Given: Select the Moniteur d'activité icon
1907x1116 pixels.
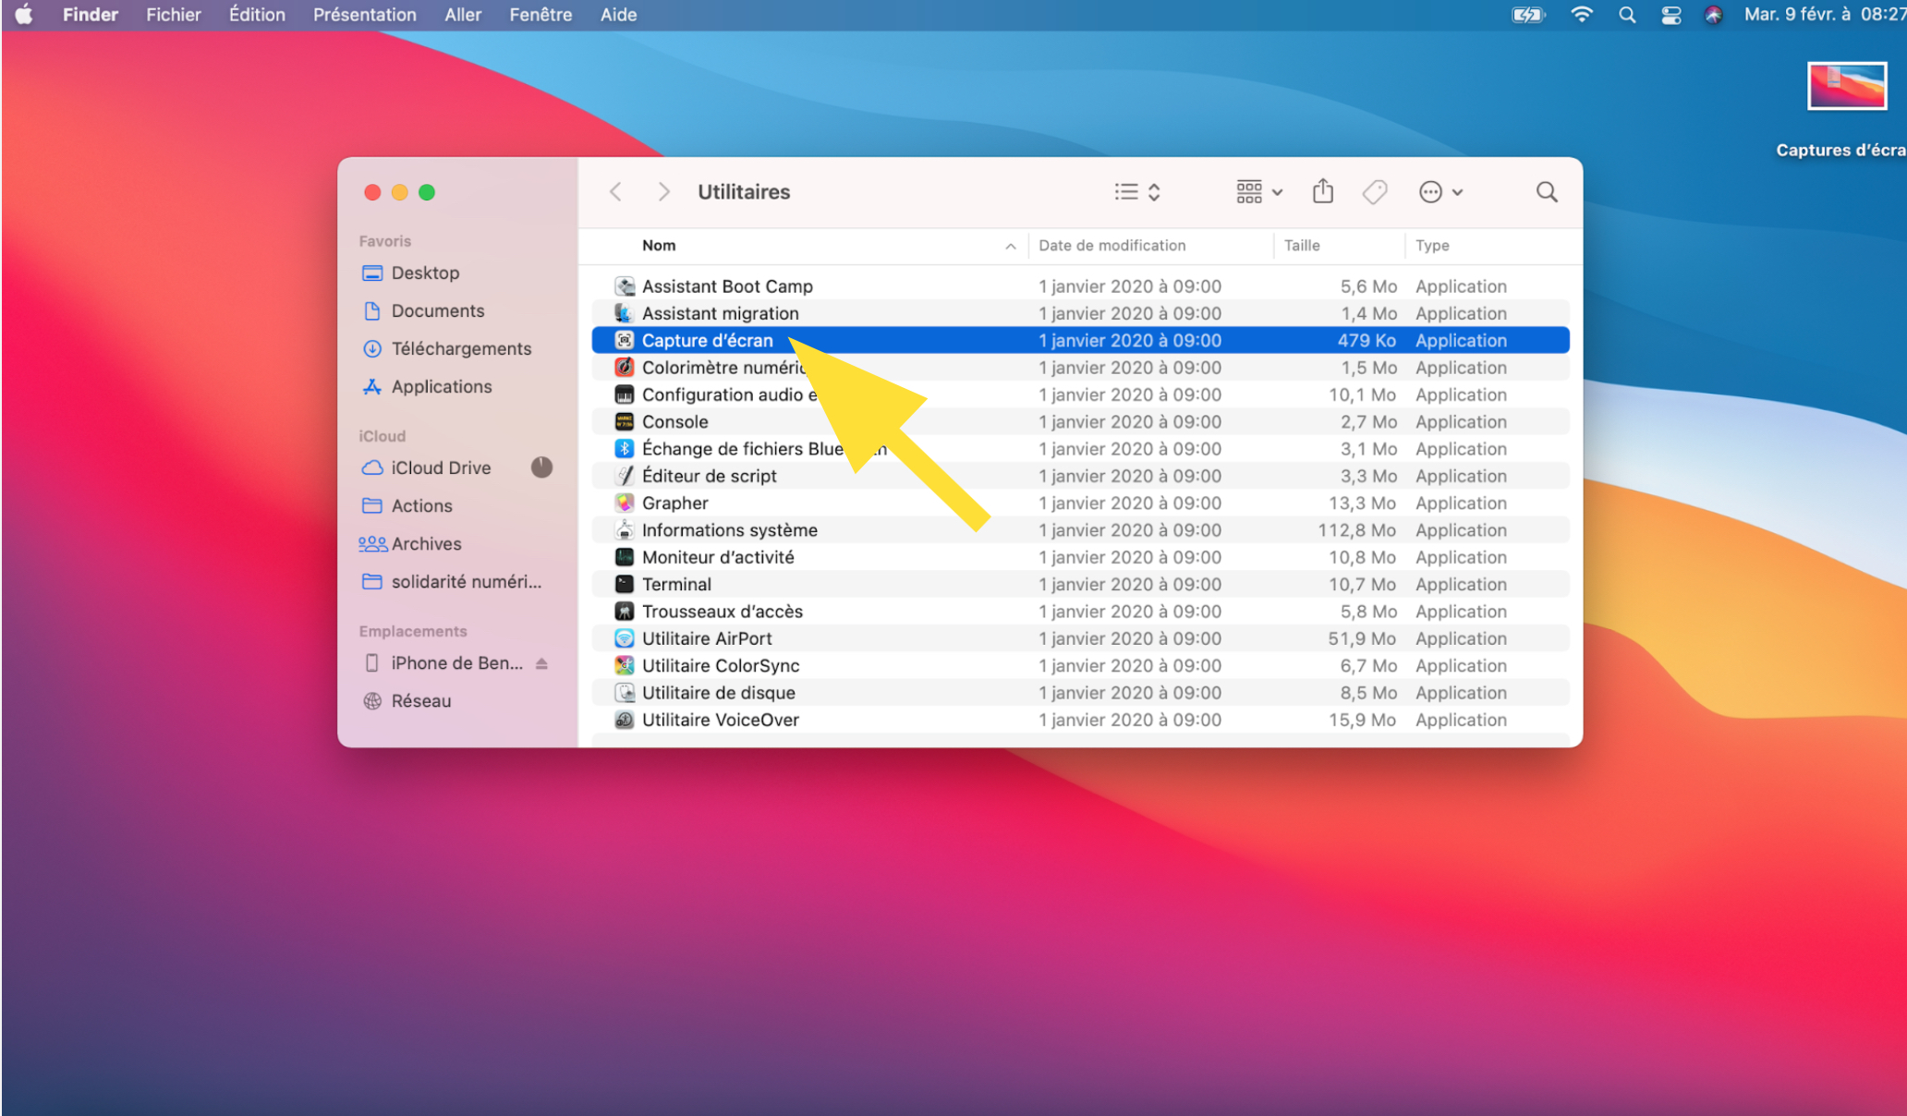Looking at the screenshot, I should 625,557.
